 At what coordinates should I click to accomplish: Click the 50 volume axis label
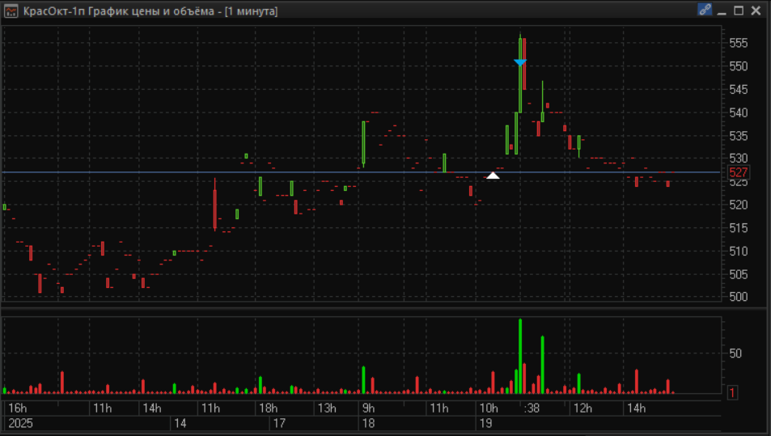pos(735,353)
